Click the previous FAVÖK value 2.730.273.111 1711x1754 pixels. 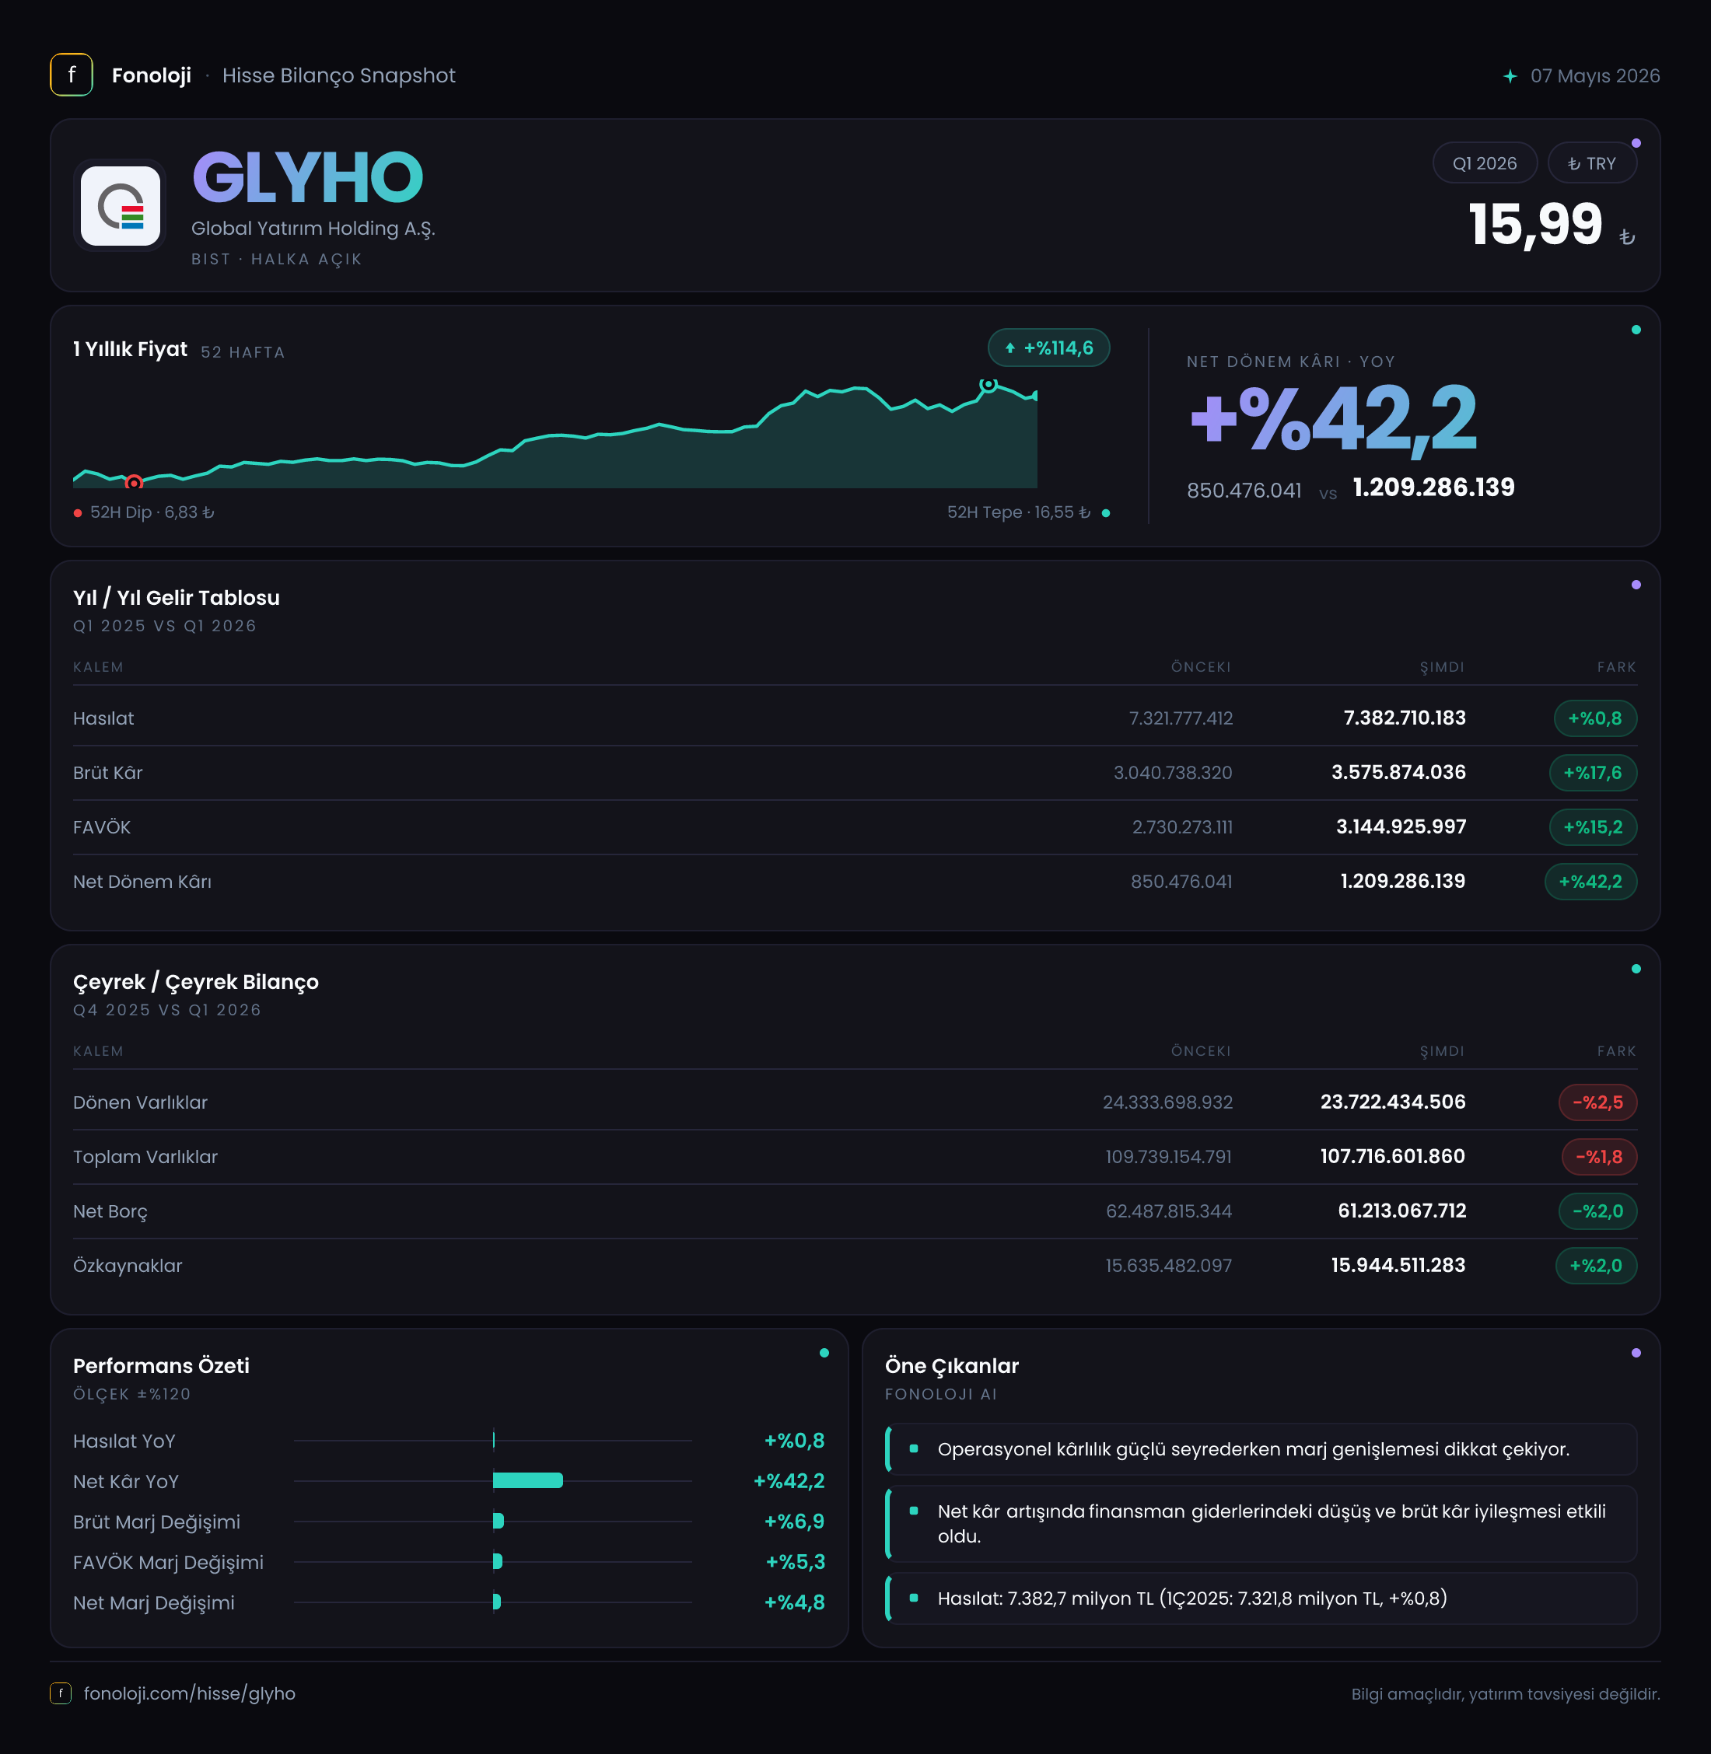pyautogui.click(x=1183, y=827)
